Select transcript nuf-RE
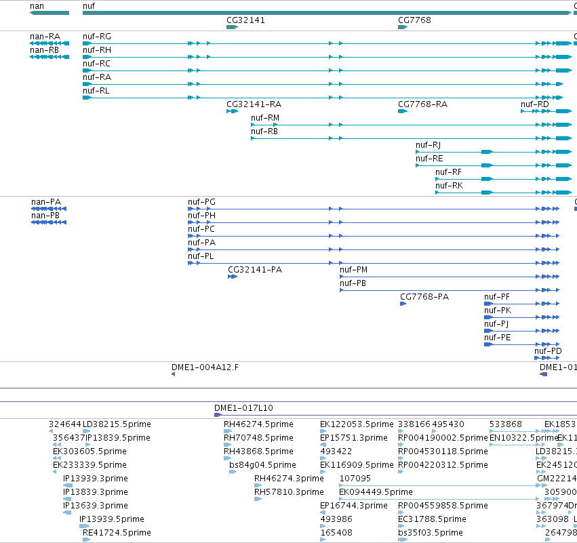 pos(429,159)
